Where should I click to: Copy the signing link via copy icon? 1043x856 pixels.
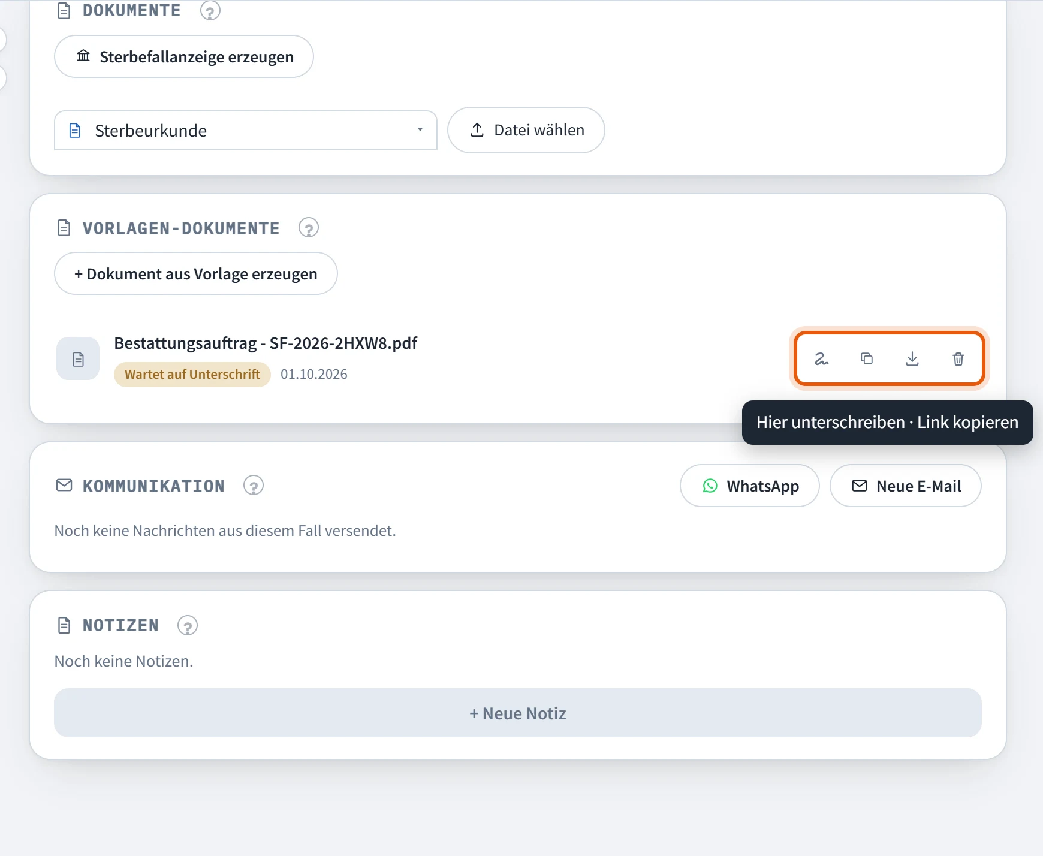[867, 359]
